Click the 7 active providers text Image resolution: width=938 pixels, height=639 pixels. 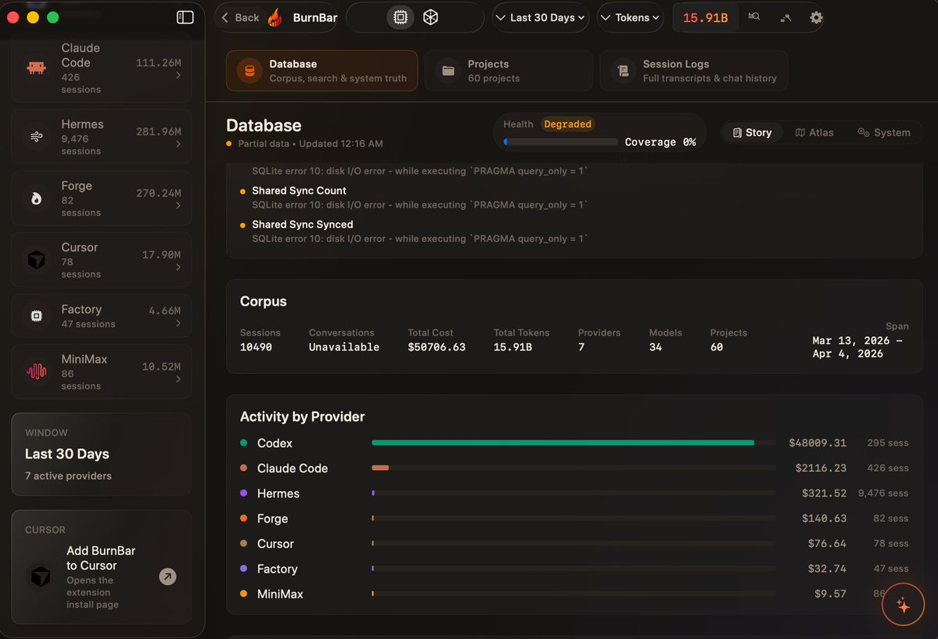[x=68, y=476]
